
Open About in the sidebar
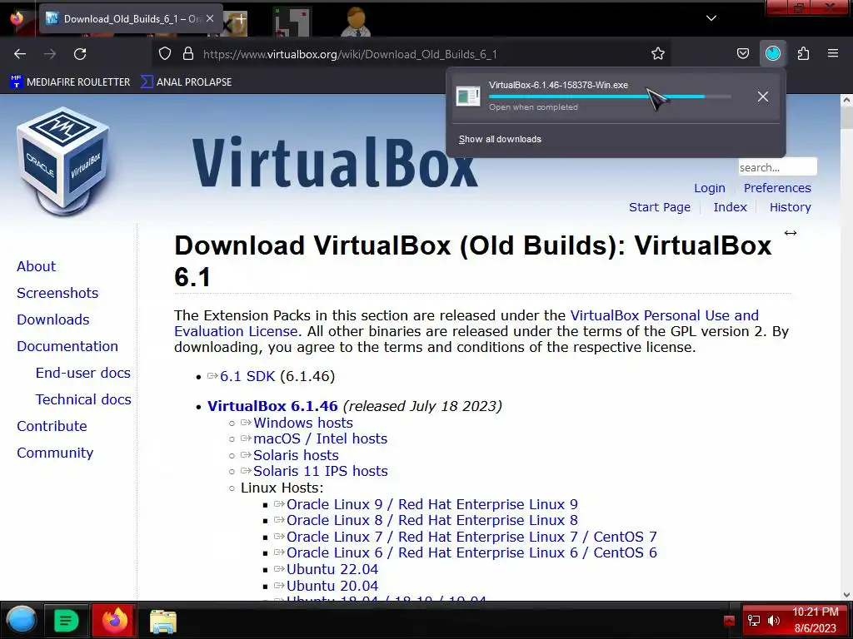click(x=36, y=266)
